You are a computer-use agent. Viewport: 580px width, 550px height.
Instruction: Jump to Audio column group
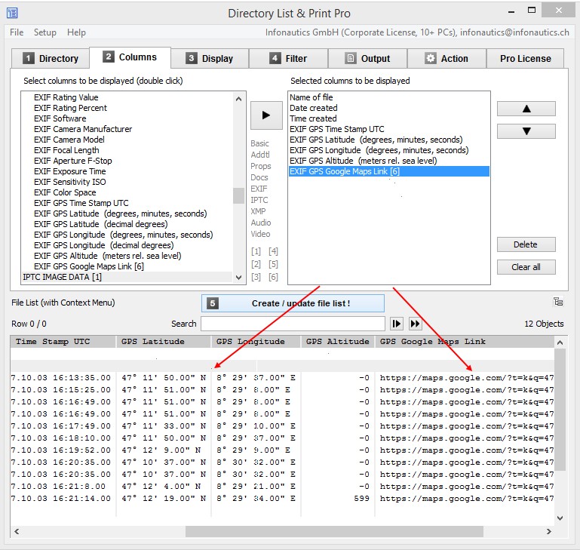point(261,223)
